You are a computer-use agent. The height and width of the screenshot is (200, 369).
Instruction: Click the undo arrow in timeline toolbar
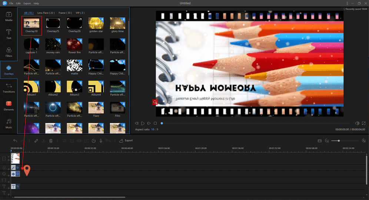(15, 141)
